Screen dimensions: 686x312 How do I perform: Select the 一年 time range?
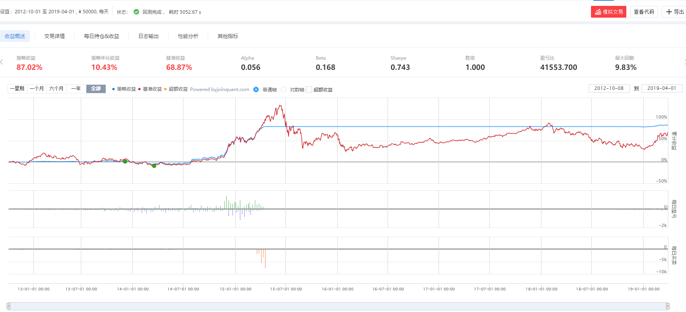[76, 89]
